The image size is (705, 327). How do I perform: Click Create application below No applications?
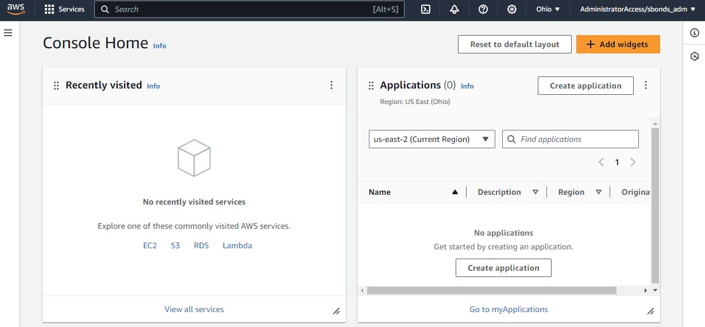click(x=503, y=268)
